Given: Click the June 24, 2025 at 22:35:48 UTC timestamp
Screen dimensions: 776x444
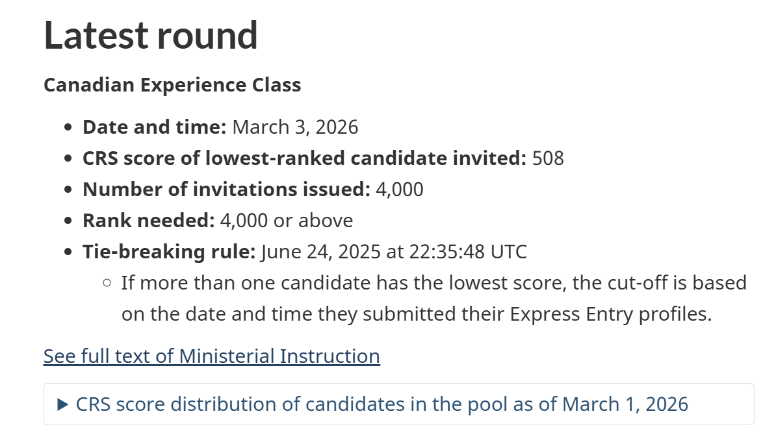Looking at the screenshot, I should point(394,252).
